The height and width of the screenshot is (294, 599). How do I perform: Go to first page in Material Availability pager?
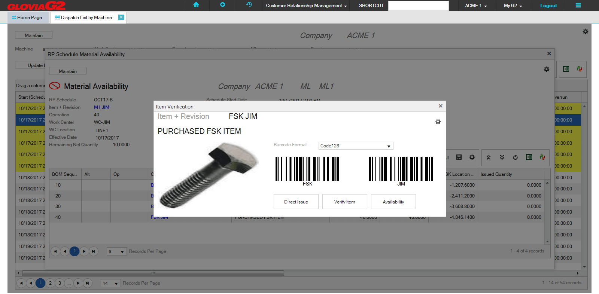(x=55, y=251)
